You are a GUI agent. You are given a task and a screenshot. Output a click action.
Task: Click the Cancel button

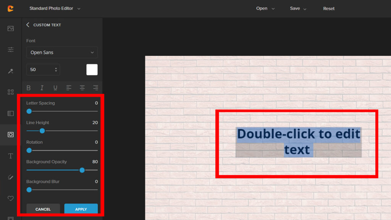(43, 209)
